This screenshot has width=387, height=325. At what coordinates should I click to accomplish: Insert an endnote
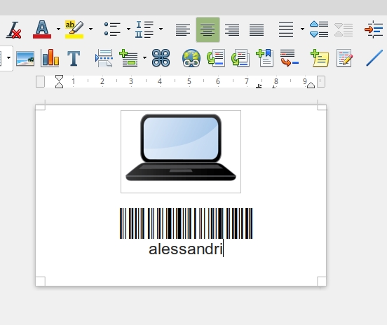tap(240, 58)
